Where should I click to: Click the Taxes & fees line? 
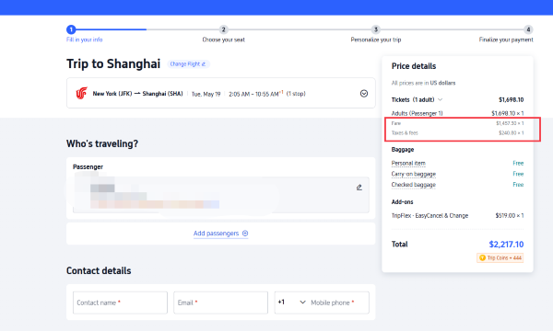tap(457, 133)
